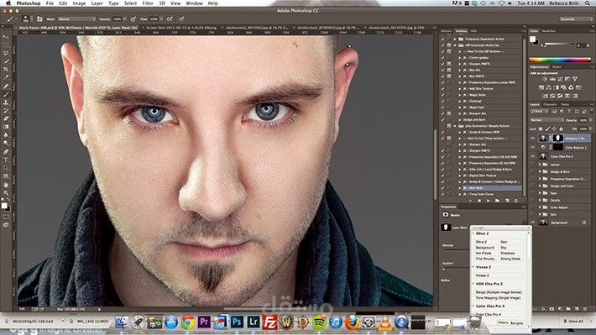596x335 pixels.
Task: Open the layer blend mode Normal dropdown
Action: 546,120
